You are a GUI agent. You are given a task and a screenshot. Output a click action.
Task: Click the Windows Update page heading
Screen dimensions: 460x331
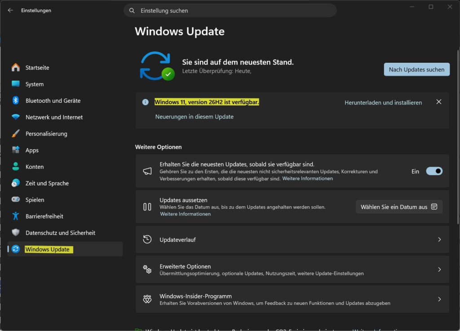[180, 31]
